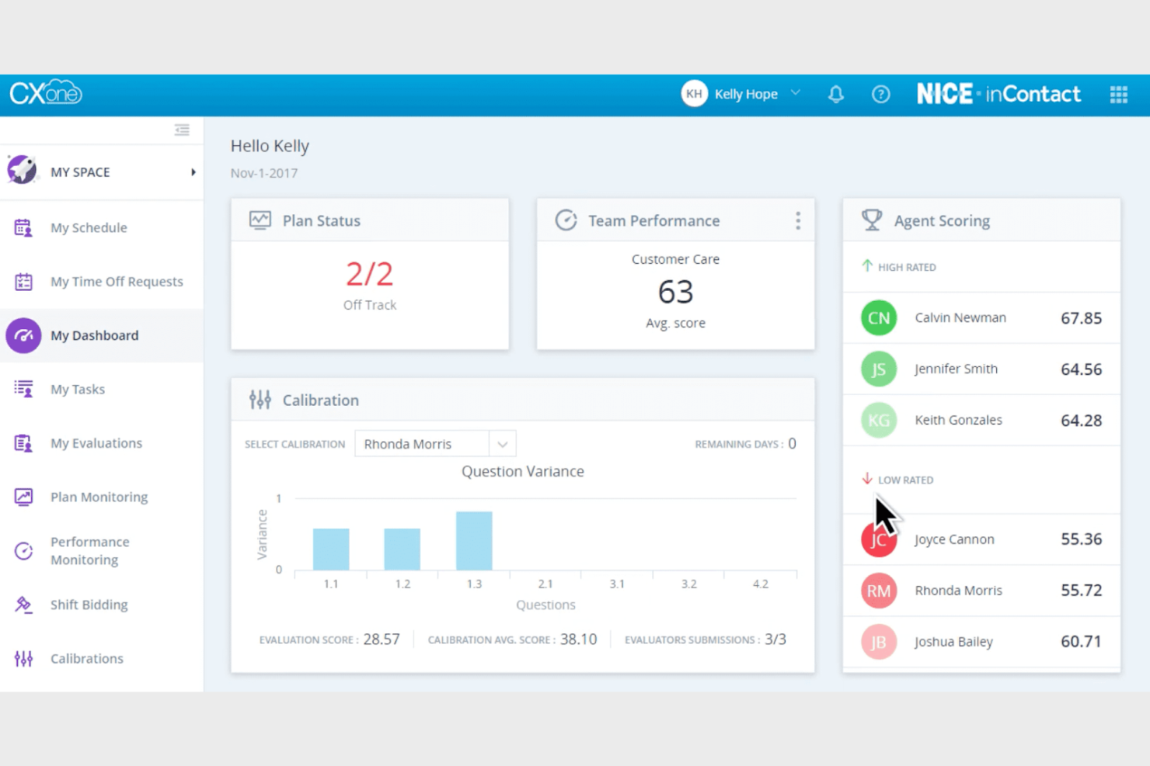This screenshot has width=1150, height=766.
Task: Select My Schedule in the sidebar
Action: coord(89,227)
